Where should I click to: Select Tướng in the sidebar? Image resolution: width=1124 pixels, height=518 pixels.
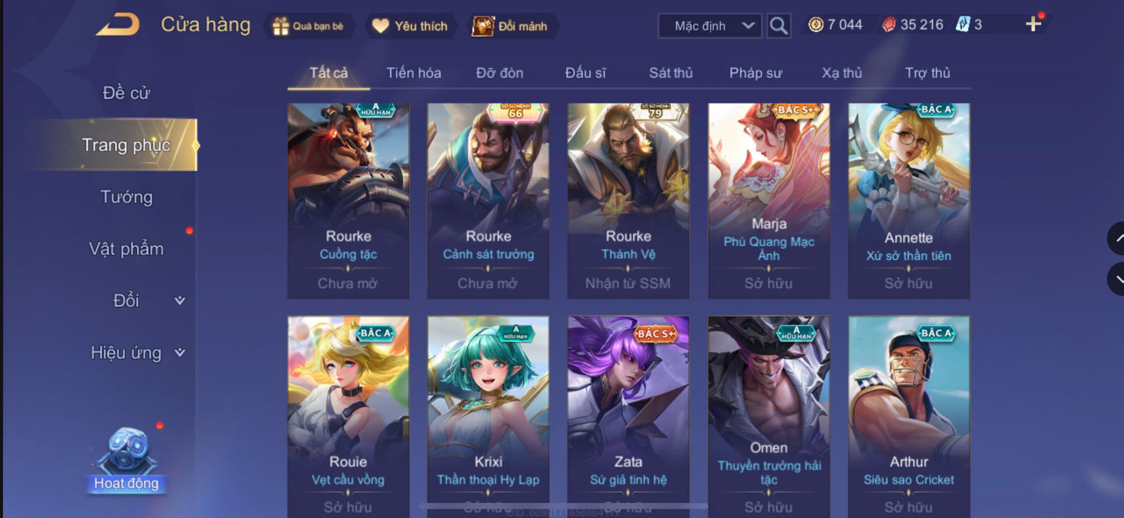(126, 197)
